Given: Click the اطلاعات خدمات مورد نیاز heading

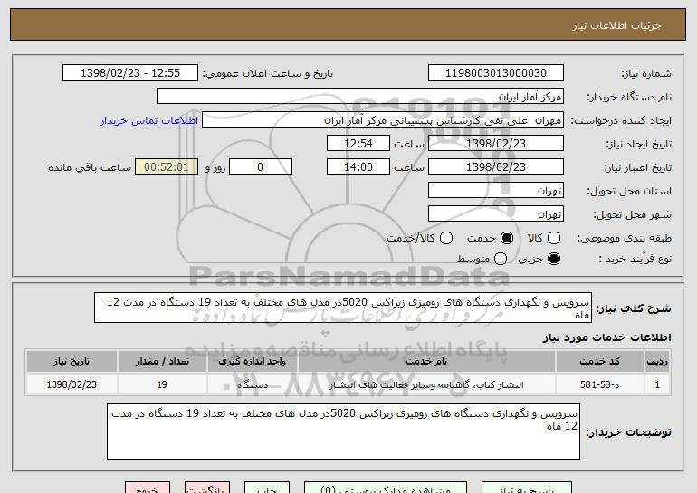Looking at the screenshot, I should (607, 337).
